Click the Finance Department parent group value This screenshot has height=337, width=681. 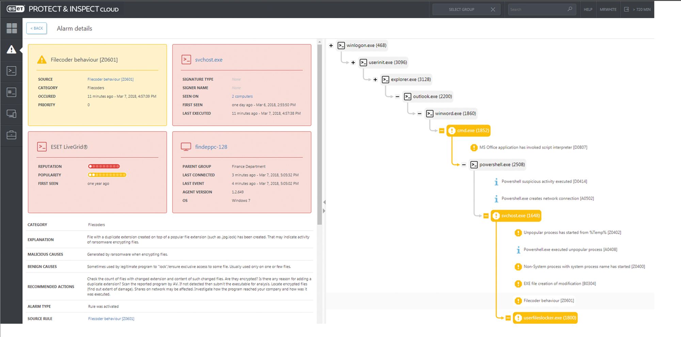(x=249, y=166)
